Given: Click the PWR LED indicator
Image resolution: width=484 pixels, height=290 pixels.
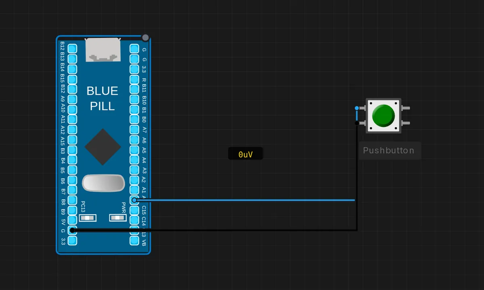Looking at the screenshot, I should tap(118, 218).
